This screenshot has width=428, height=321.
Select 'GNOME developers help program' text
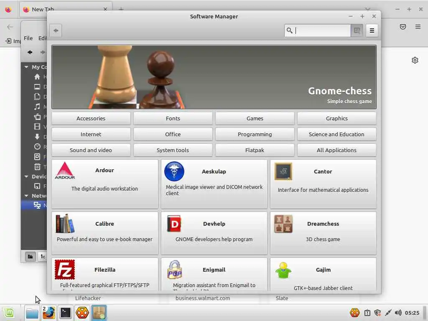pyautogui.click(x=214, y=239)
